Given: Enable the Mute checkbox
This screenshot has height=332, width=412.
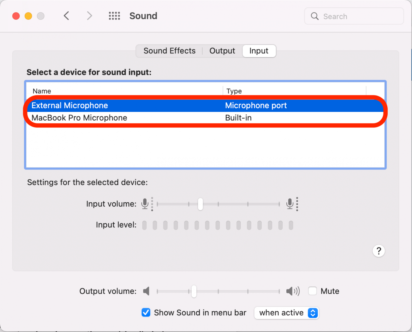Looking at the screenshot, I should (x=312, y=291).
